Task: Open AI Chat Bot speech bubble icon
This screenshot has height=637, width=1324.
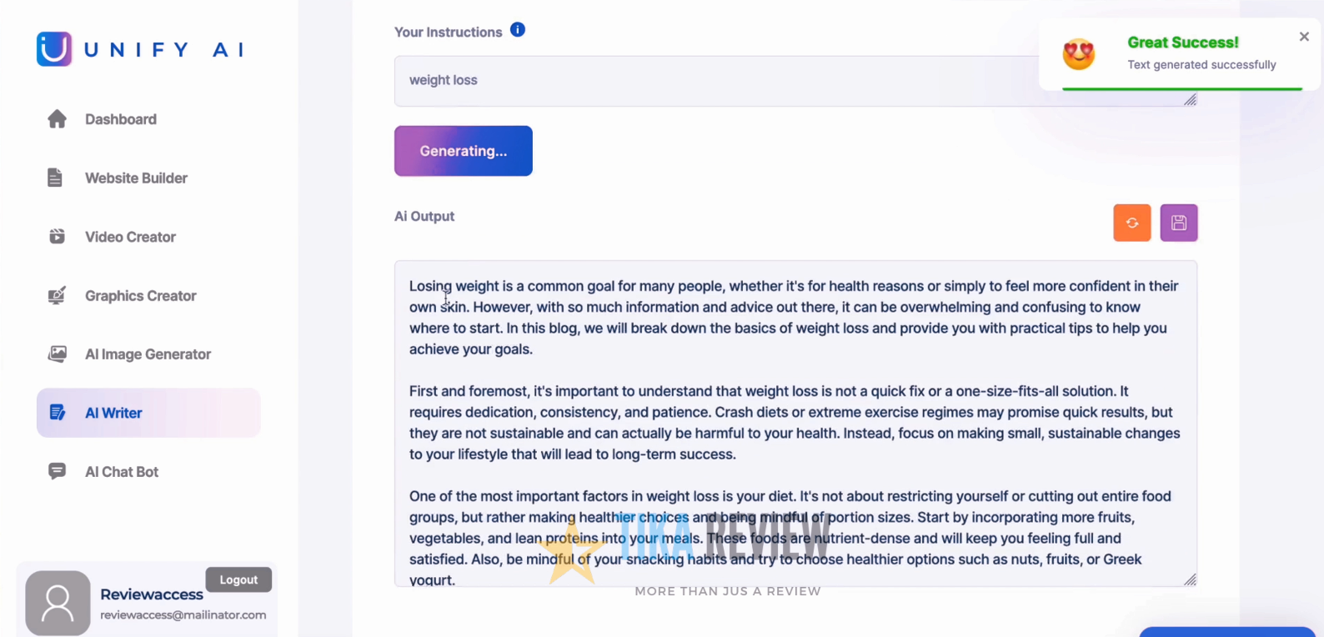Action: point(56,471)
